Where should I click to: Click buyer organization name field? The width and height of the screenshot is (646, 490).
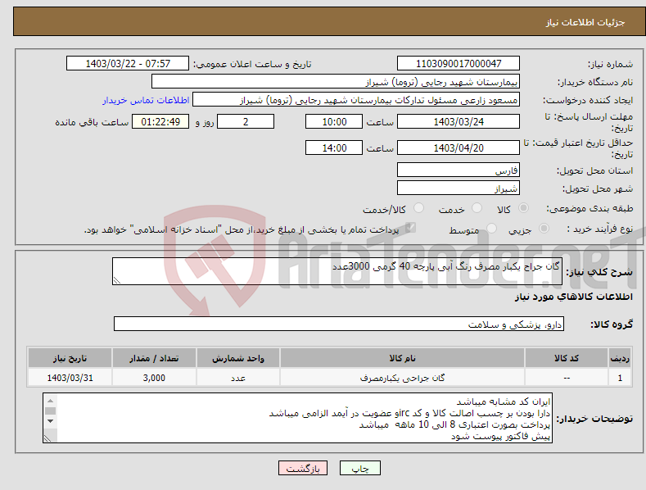pyautogui.click(x=336, y=82)
